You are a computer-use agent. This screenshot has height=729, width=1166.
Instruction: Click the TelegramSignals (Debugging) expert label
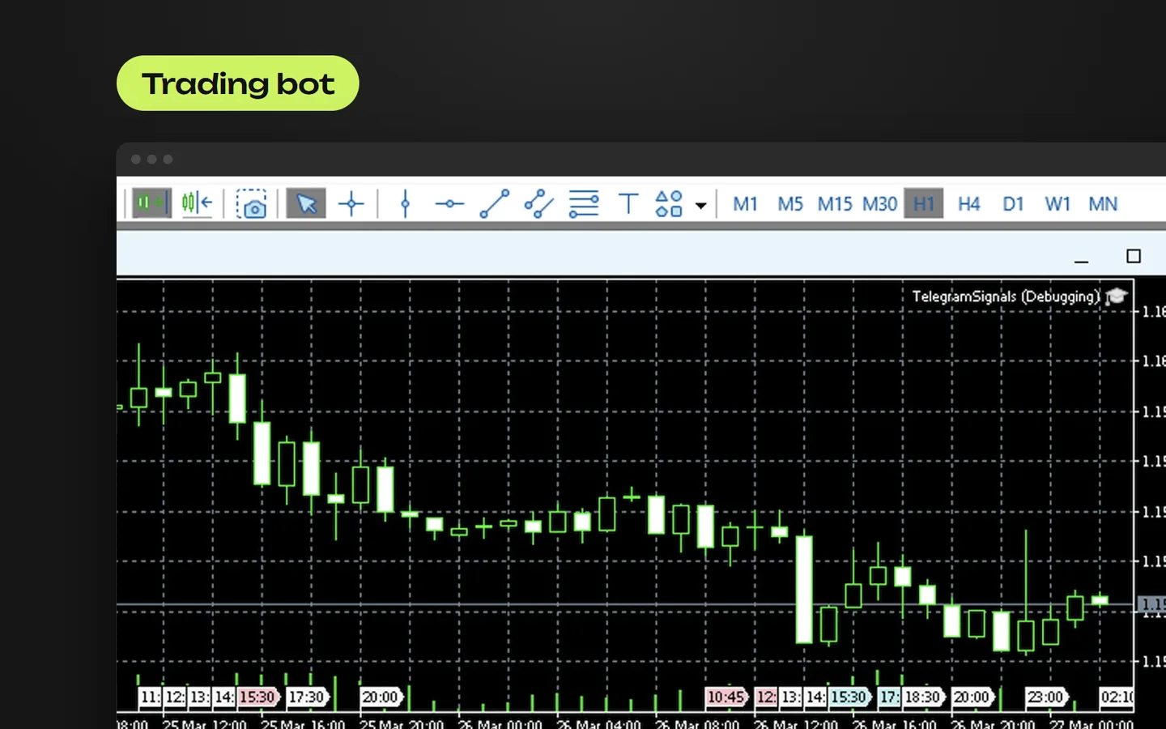(1006, 296)
